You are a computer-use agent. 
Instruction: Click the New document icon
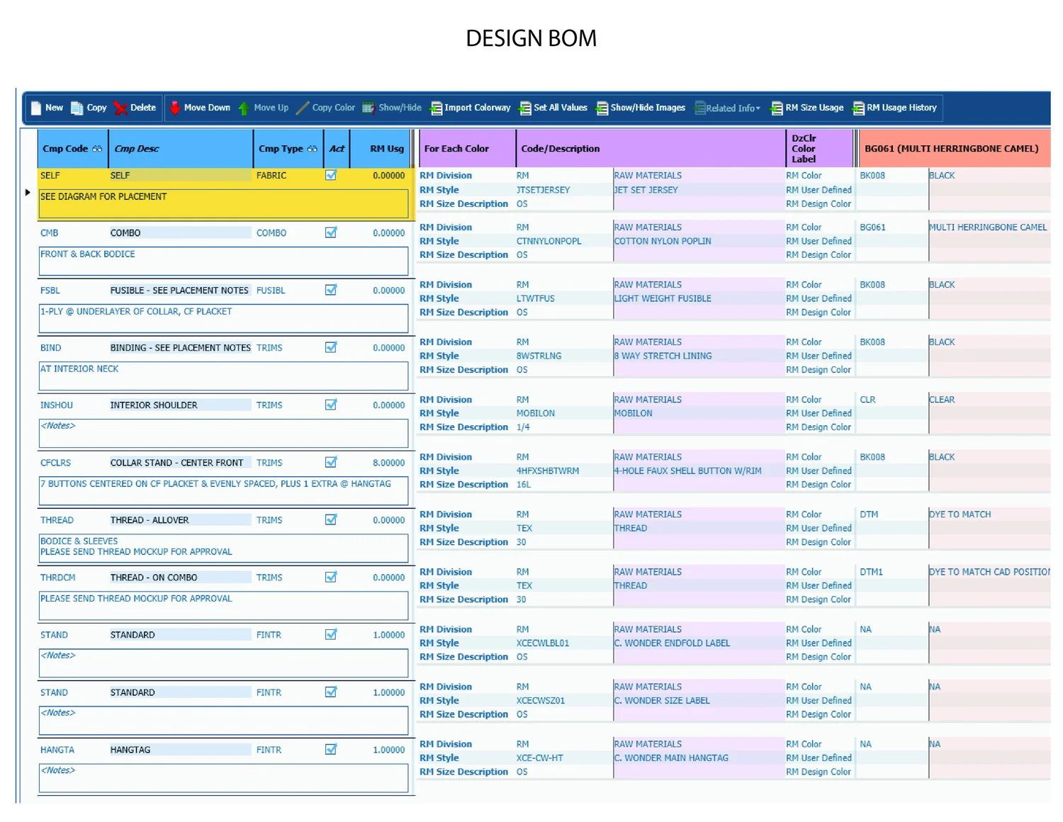(x=36, y=108)
